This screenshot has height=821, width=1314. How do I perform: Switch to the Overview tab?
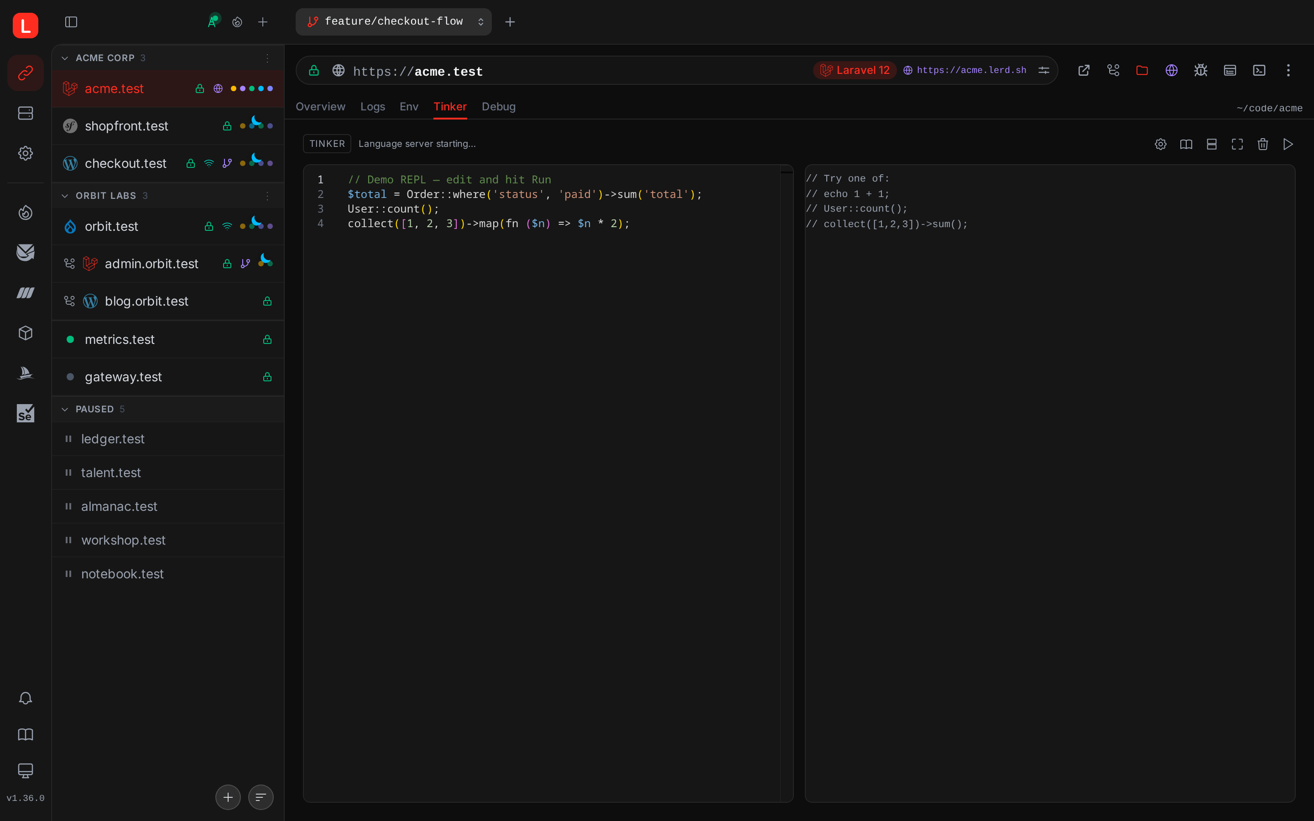click(x=320, y=106)
